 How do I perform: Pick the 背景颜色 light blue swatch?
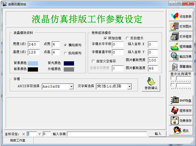click(x=33, y=63)
